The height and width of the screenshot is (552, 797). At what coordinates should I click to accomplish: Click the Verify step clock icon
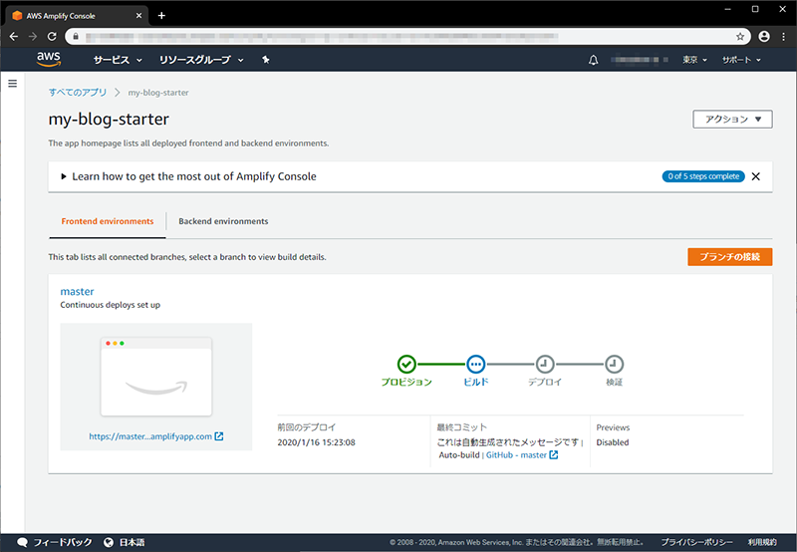614,364
